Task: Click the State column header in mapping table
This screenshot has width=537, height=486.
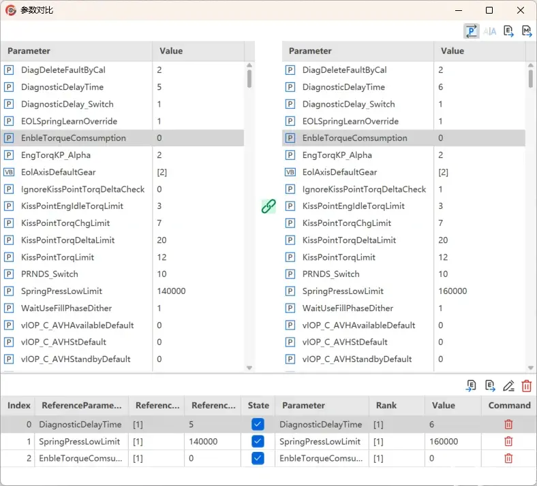Action: pos(258,405)
